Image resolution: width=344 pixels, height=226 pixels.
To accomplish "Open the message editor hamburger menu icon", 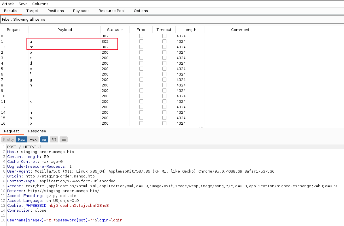I will 64,139.
